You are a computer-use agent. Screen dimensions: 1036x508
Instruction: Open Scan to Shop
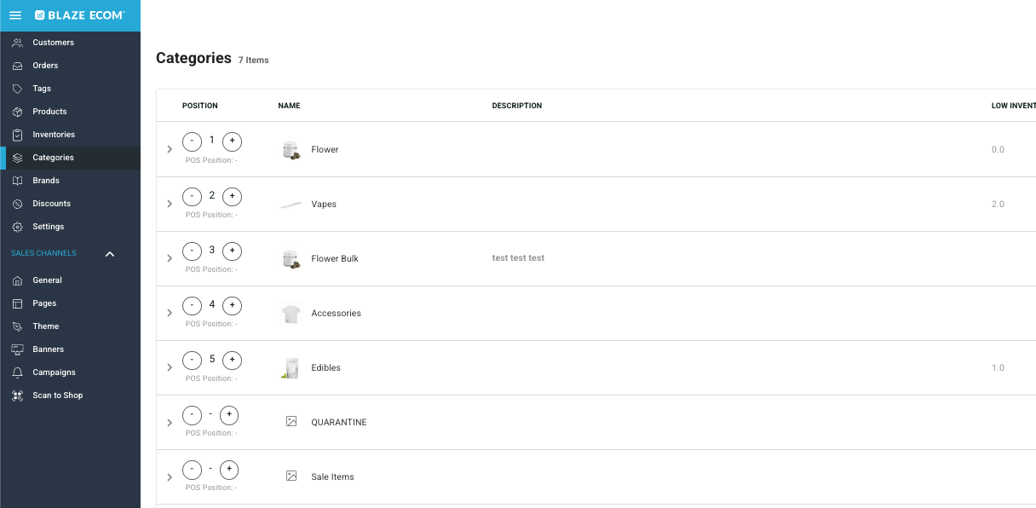pos(70,395)
